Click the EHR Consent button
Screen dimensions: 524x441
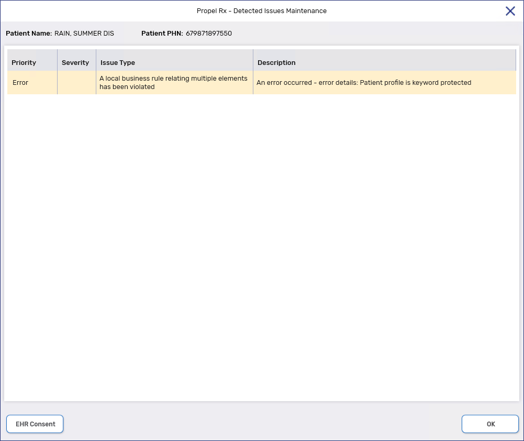click(35, 424)
